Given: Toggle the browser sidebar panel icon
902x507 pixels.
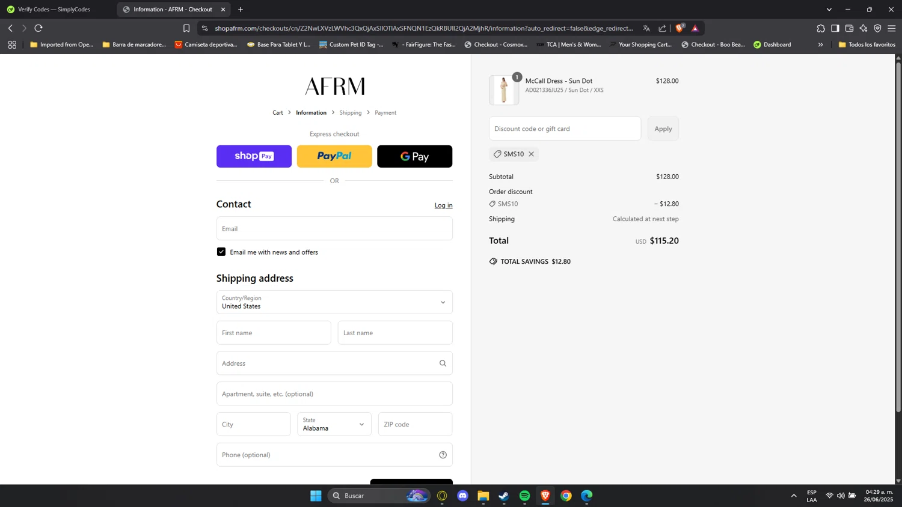Looking at the screenshot, I should (x=835, y=28).
